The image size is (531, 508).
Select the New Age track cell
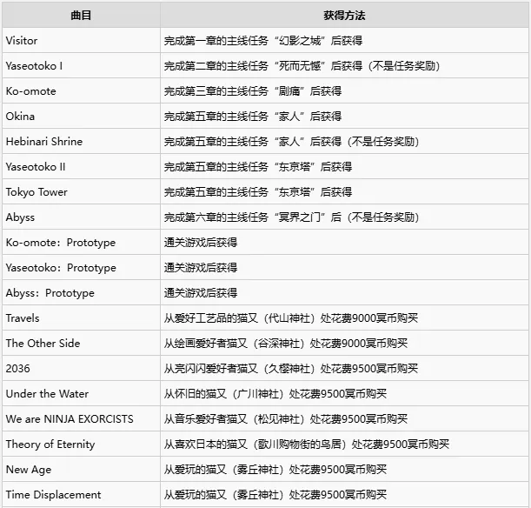[x=81, y=469]
